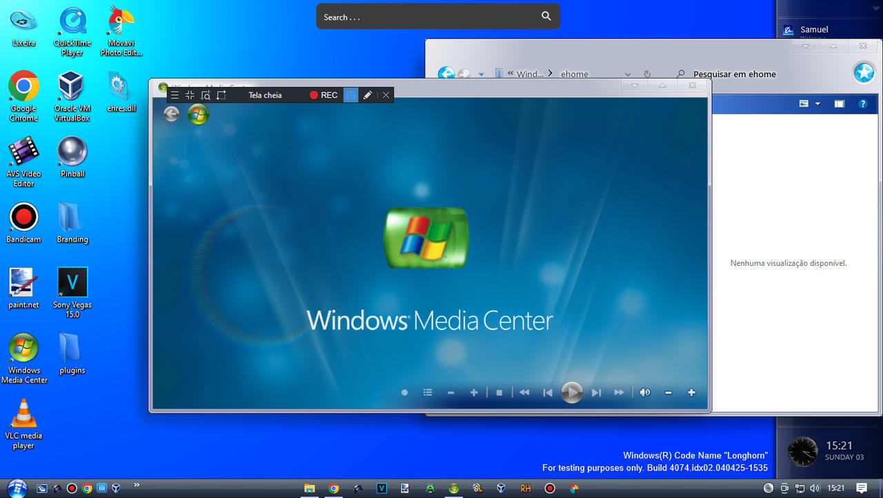Click the Media Center back arrow button
This screenshot has width=883, height=498.
pyautogui.click(x=171, y=114)
